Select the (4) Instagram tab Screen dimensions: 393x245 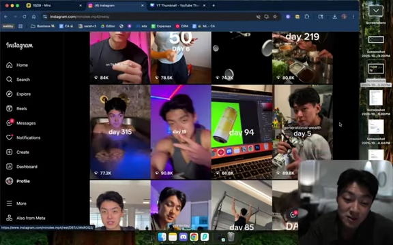tap(116, 5)
